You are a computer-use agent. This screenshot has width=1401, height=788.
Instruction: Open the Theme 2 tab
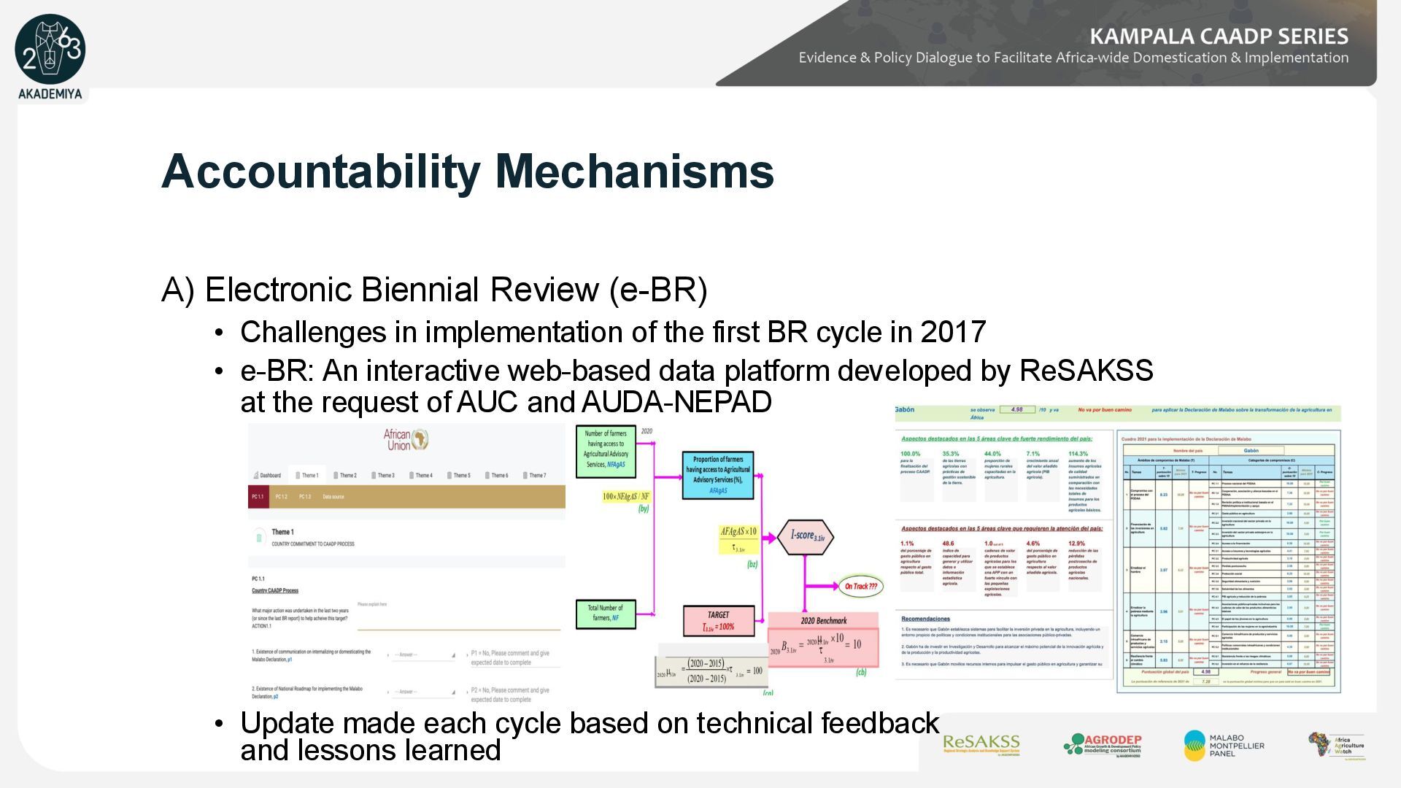pos(344,475)
